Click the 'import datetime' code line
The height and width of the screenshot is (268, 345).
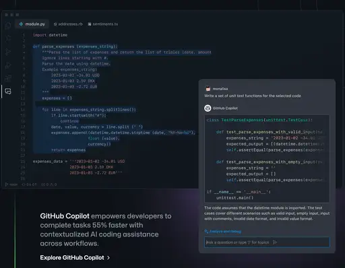pos(50,35)
